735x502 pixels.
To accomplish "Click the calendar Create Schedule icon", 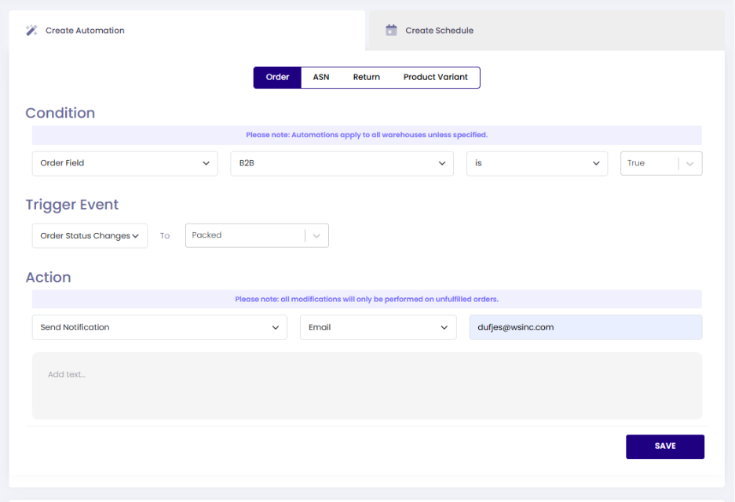I will click(391, 31).
